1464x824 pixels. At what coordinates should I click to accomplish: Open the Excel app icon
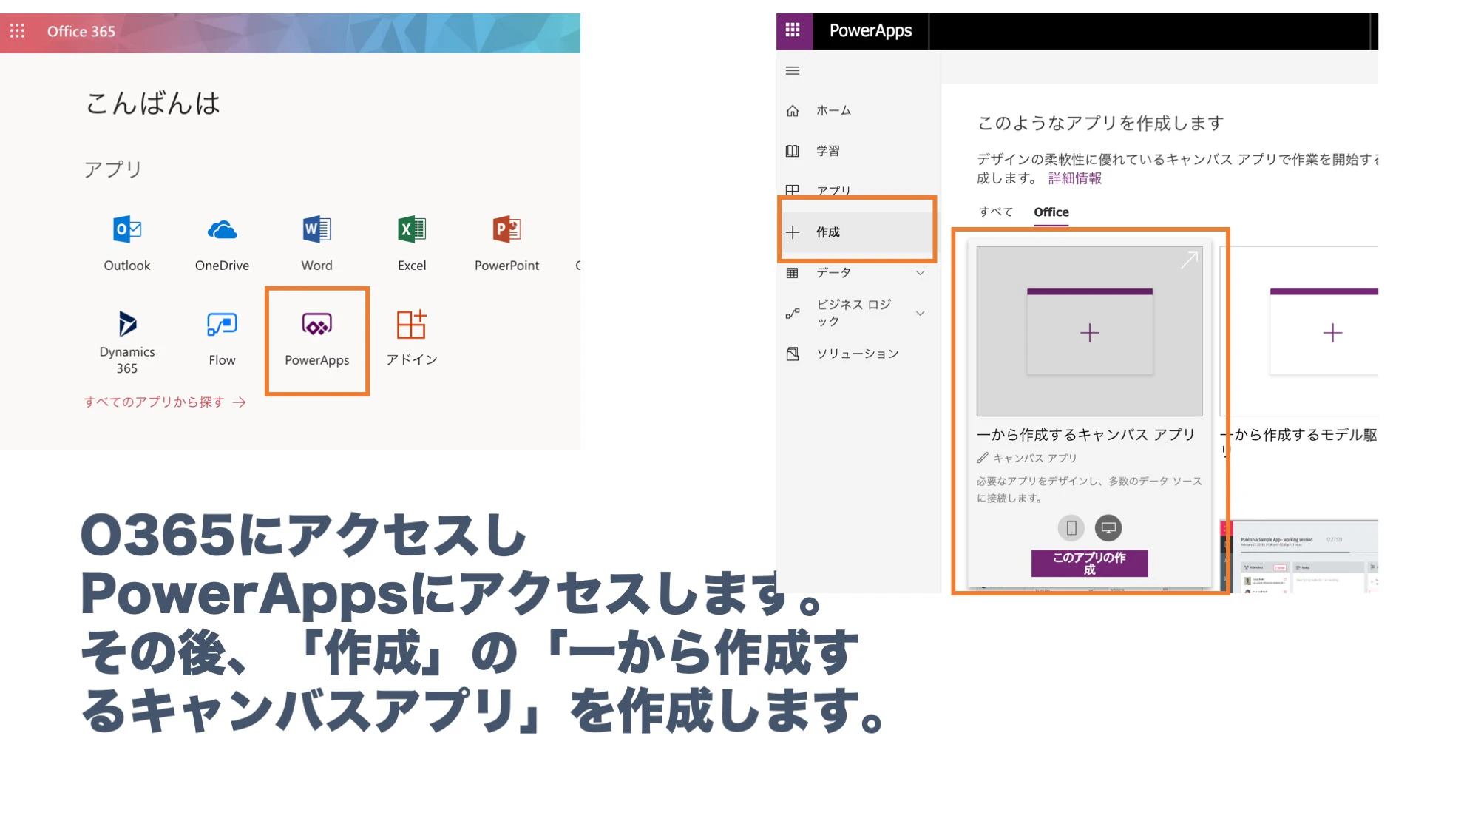(x=412, y=230)
